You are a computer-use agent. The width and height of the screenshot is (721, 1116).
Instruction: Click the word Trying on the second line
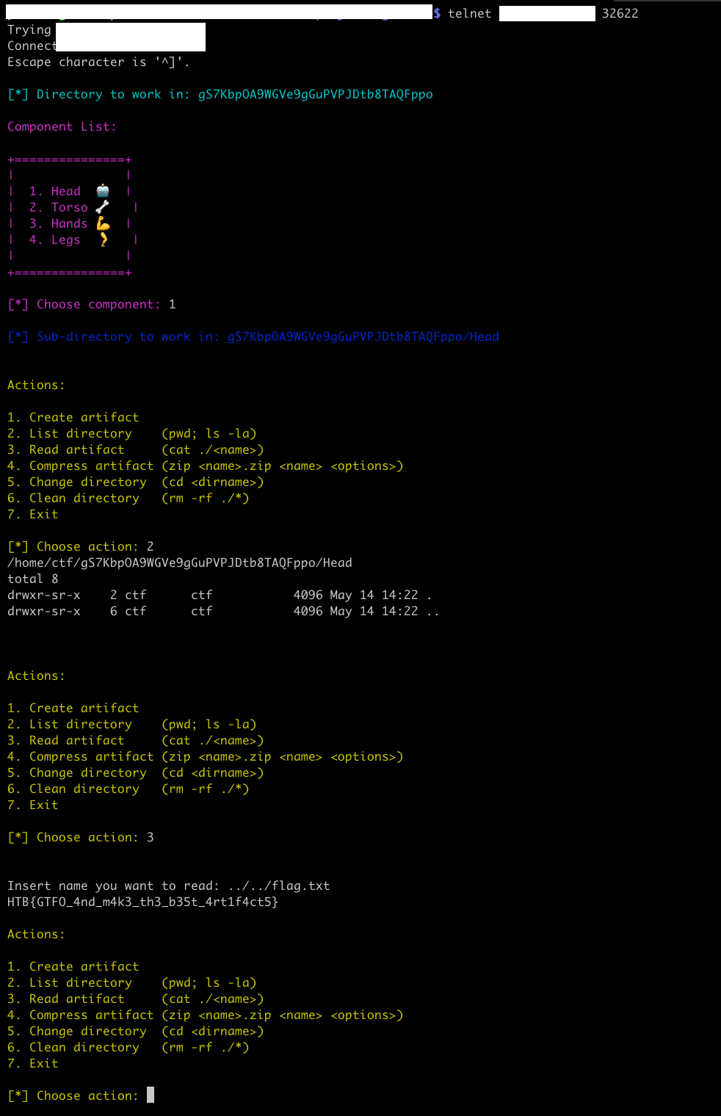(29, 29)
